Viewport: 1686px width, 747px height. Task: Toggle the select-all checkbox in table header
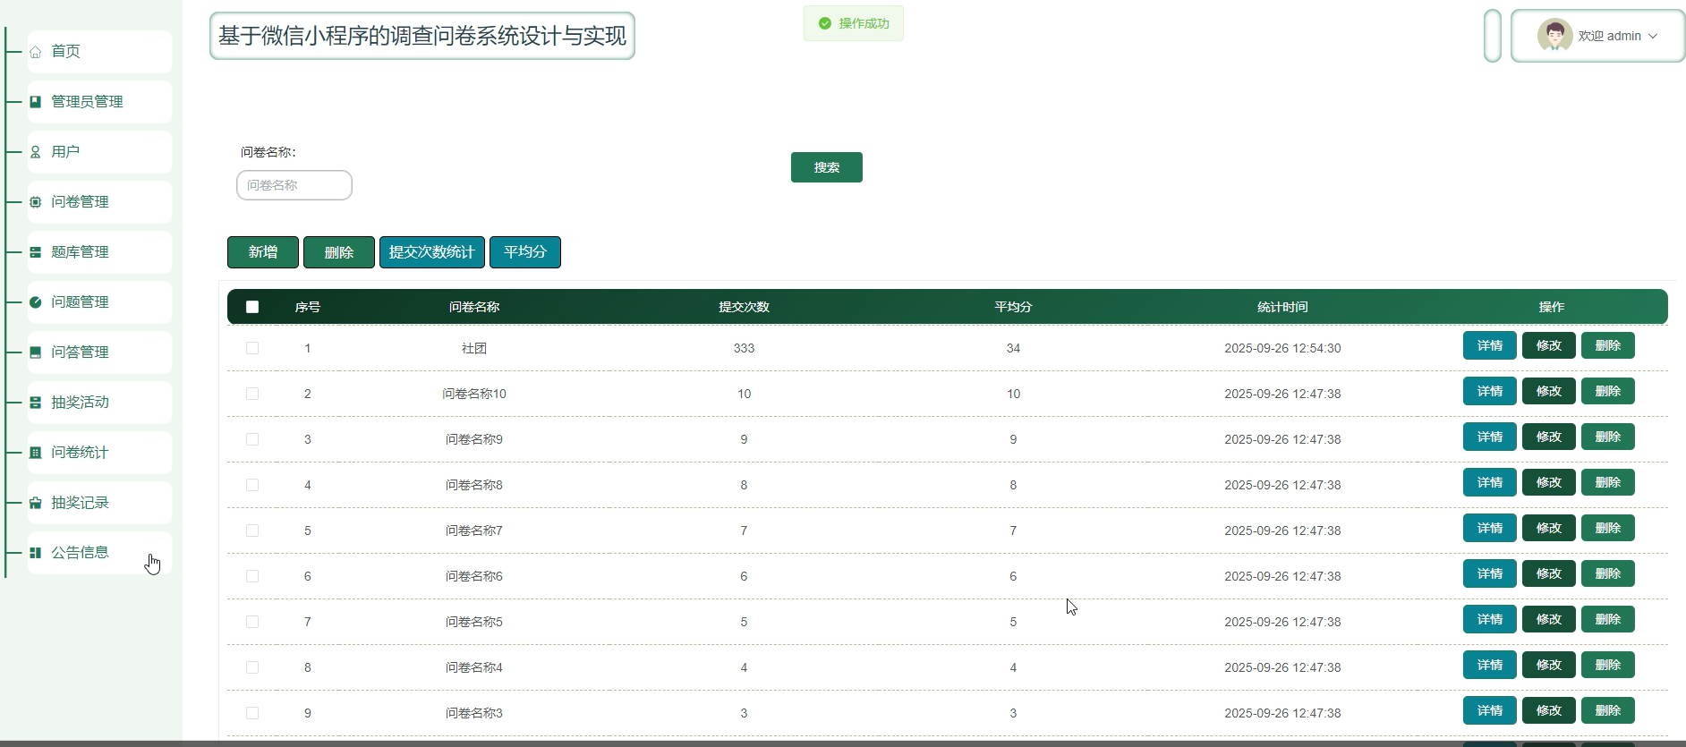[252, 307]
